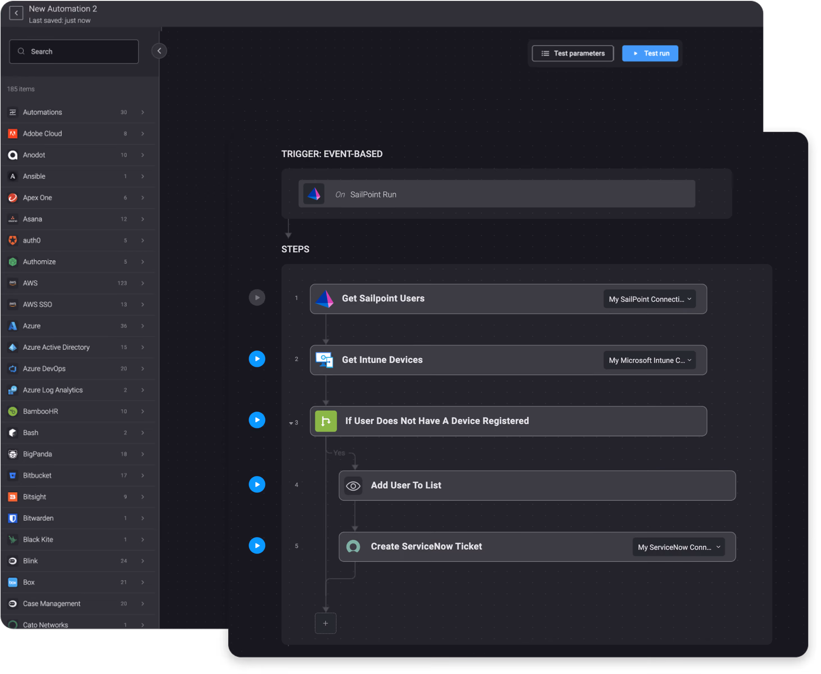Click the Adobe Cloud icon

13,134
